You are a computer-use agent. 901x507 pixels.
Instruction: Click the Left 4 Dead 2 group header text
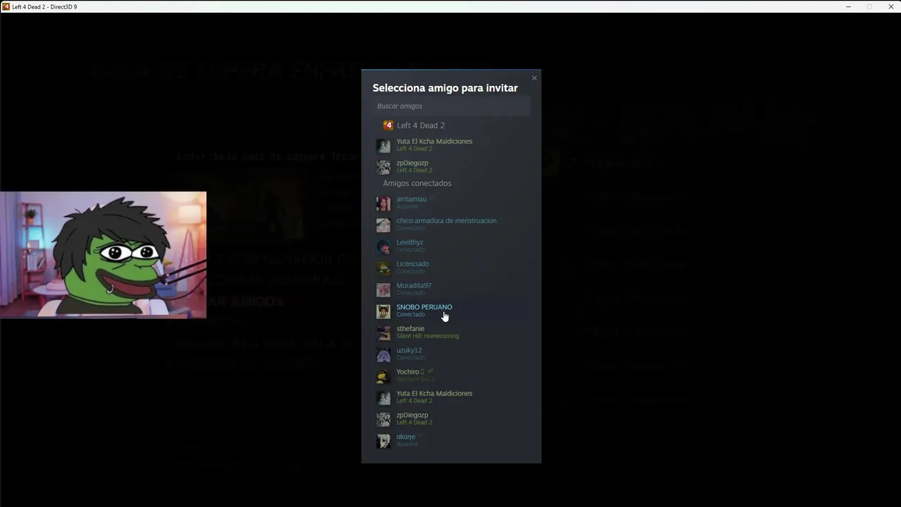[420, 125]
